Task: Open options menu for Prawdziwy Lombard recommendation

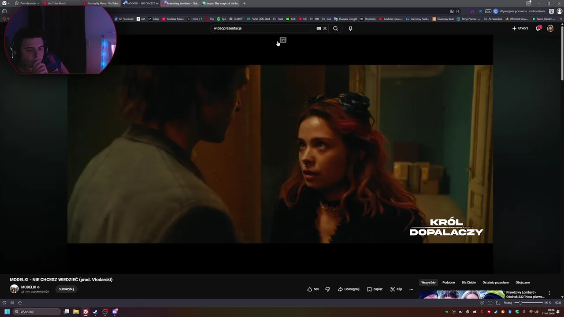Action: [x=549, y=293]
